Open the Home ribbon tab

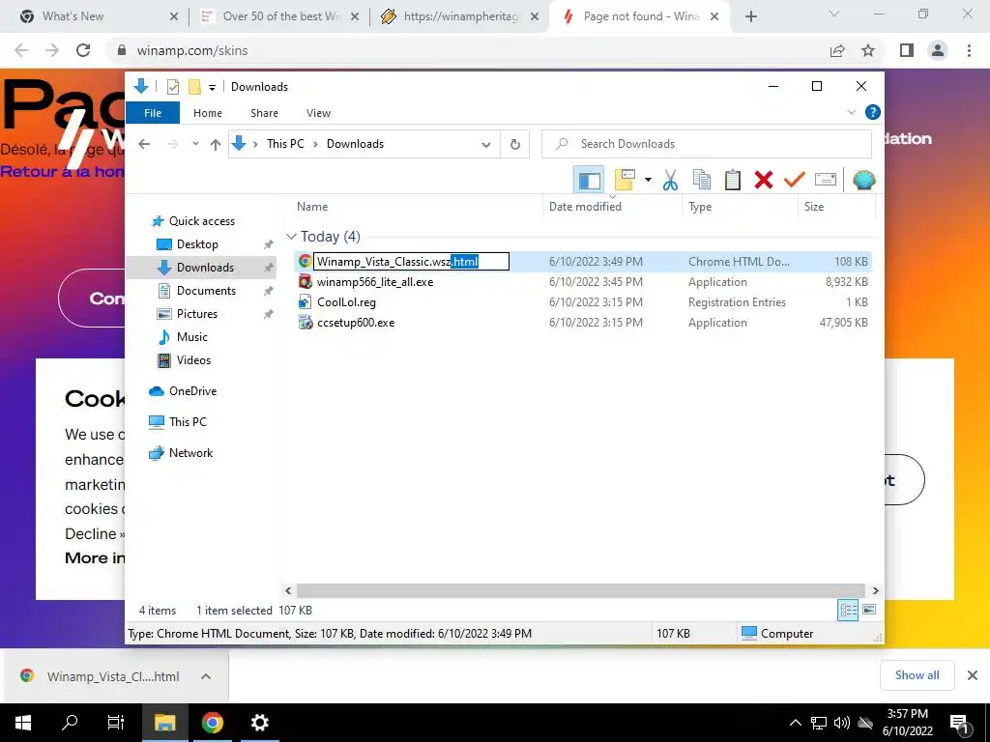tap(208, 113)
